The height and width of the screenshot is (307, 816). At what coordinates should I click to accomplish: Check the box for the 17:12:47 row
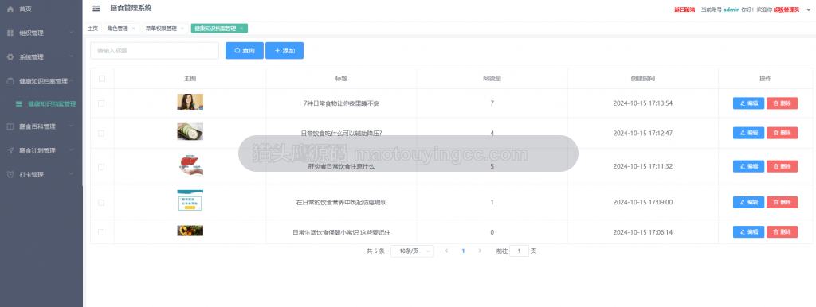pyautogui.click(x=101, y=134)
